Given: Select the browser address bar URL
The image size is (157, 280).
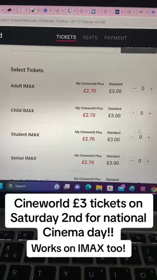Looking at the screenshot, I should 53,21.
